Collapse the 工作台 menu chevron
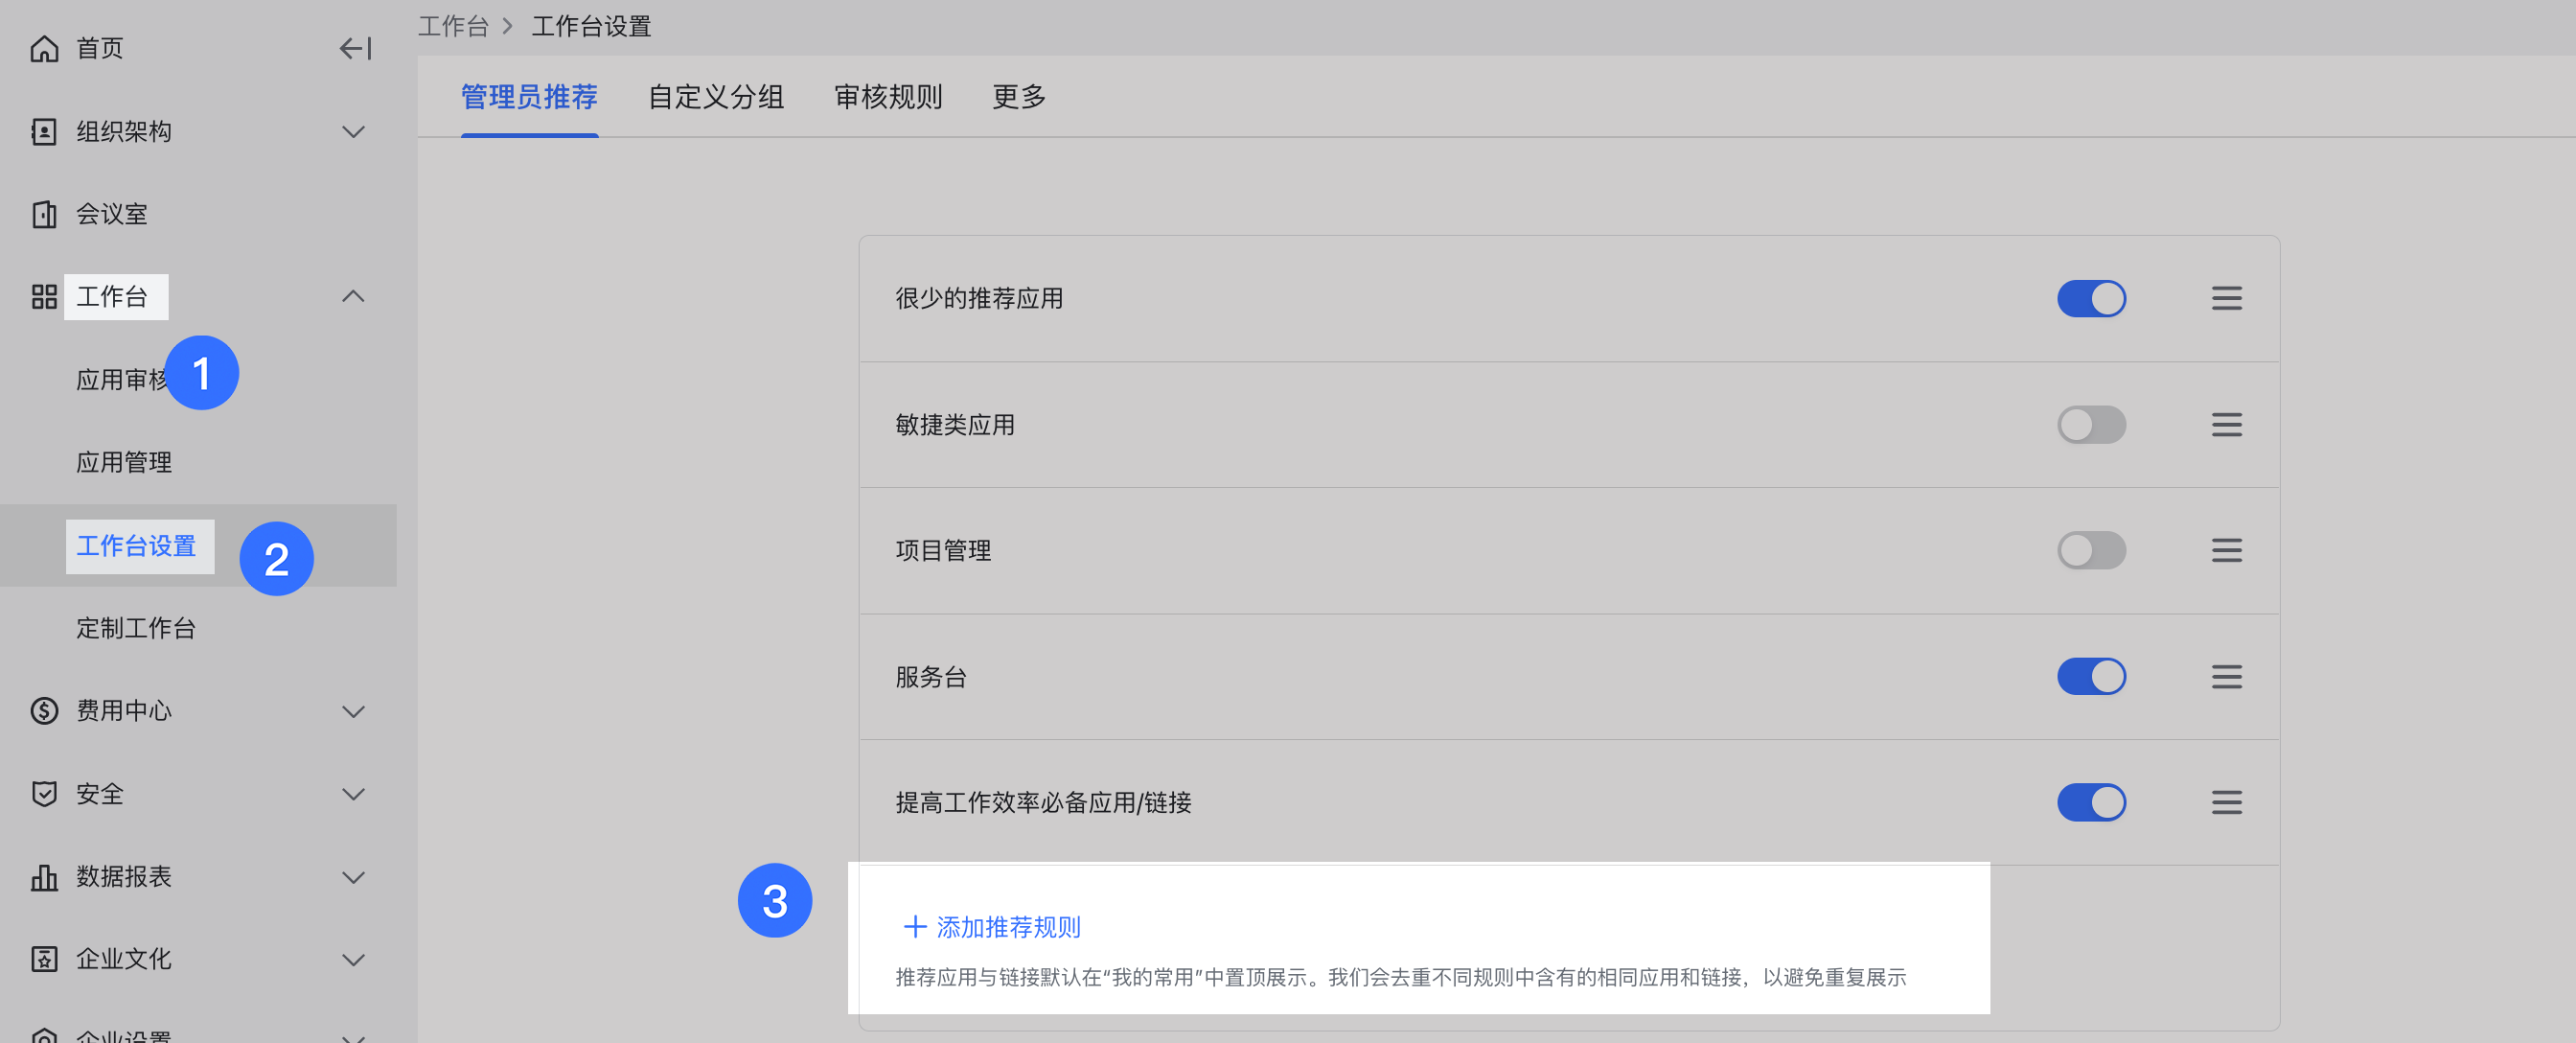This screenshot has width=2576, height=1043. coord(353,296)
